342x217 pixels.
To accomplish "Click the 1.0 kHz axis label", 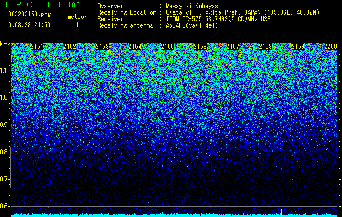I will [x=5, y=98].
